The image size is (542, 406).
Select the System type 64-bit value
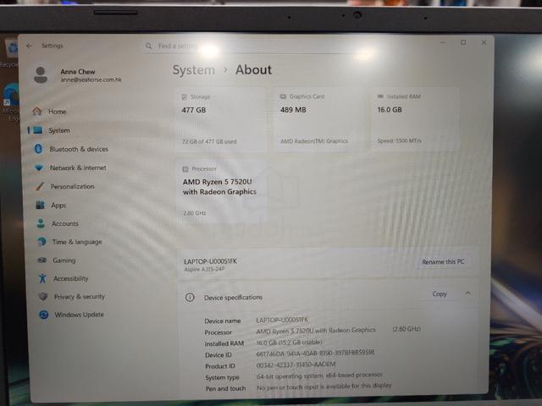[x=319, y=376]
